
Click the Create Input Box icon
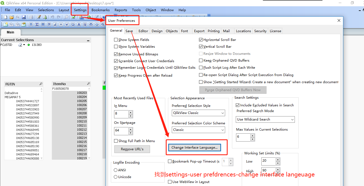(61, 25)
